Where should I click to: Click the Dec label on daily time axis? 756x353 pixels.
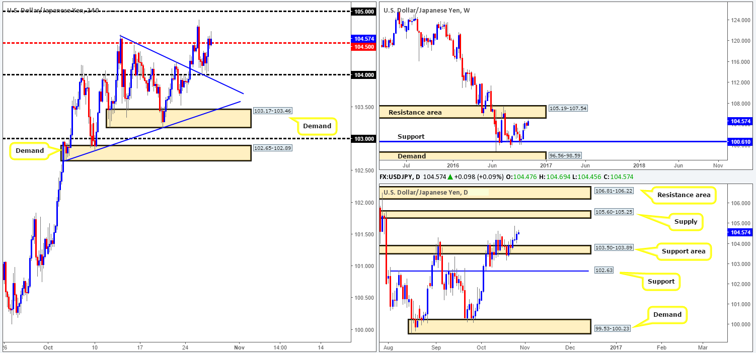[x=570, y=347]
